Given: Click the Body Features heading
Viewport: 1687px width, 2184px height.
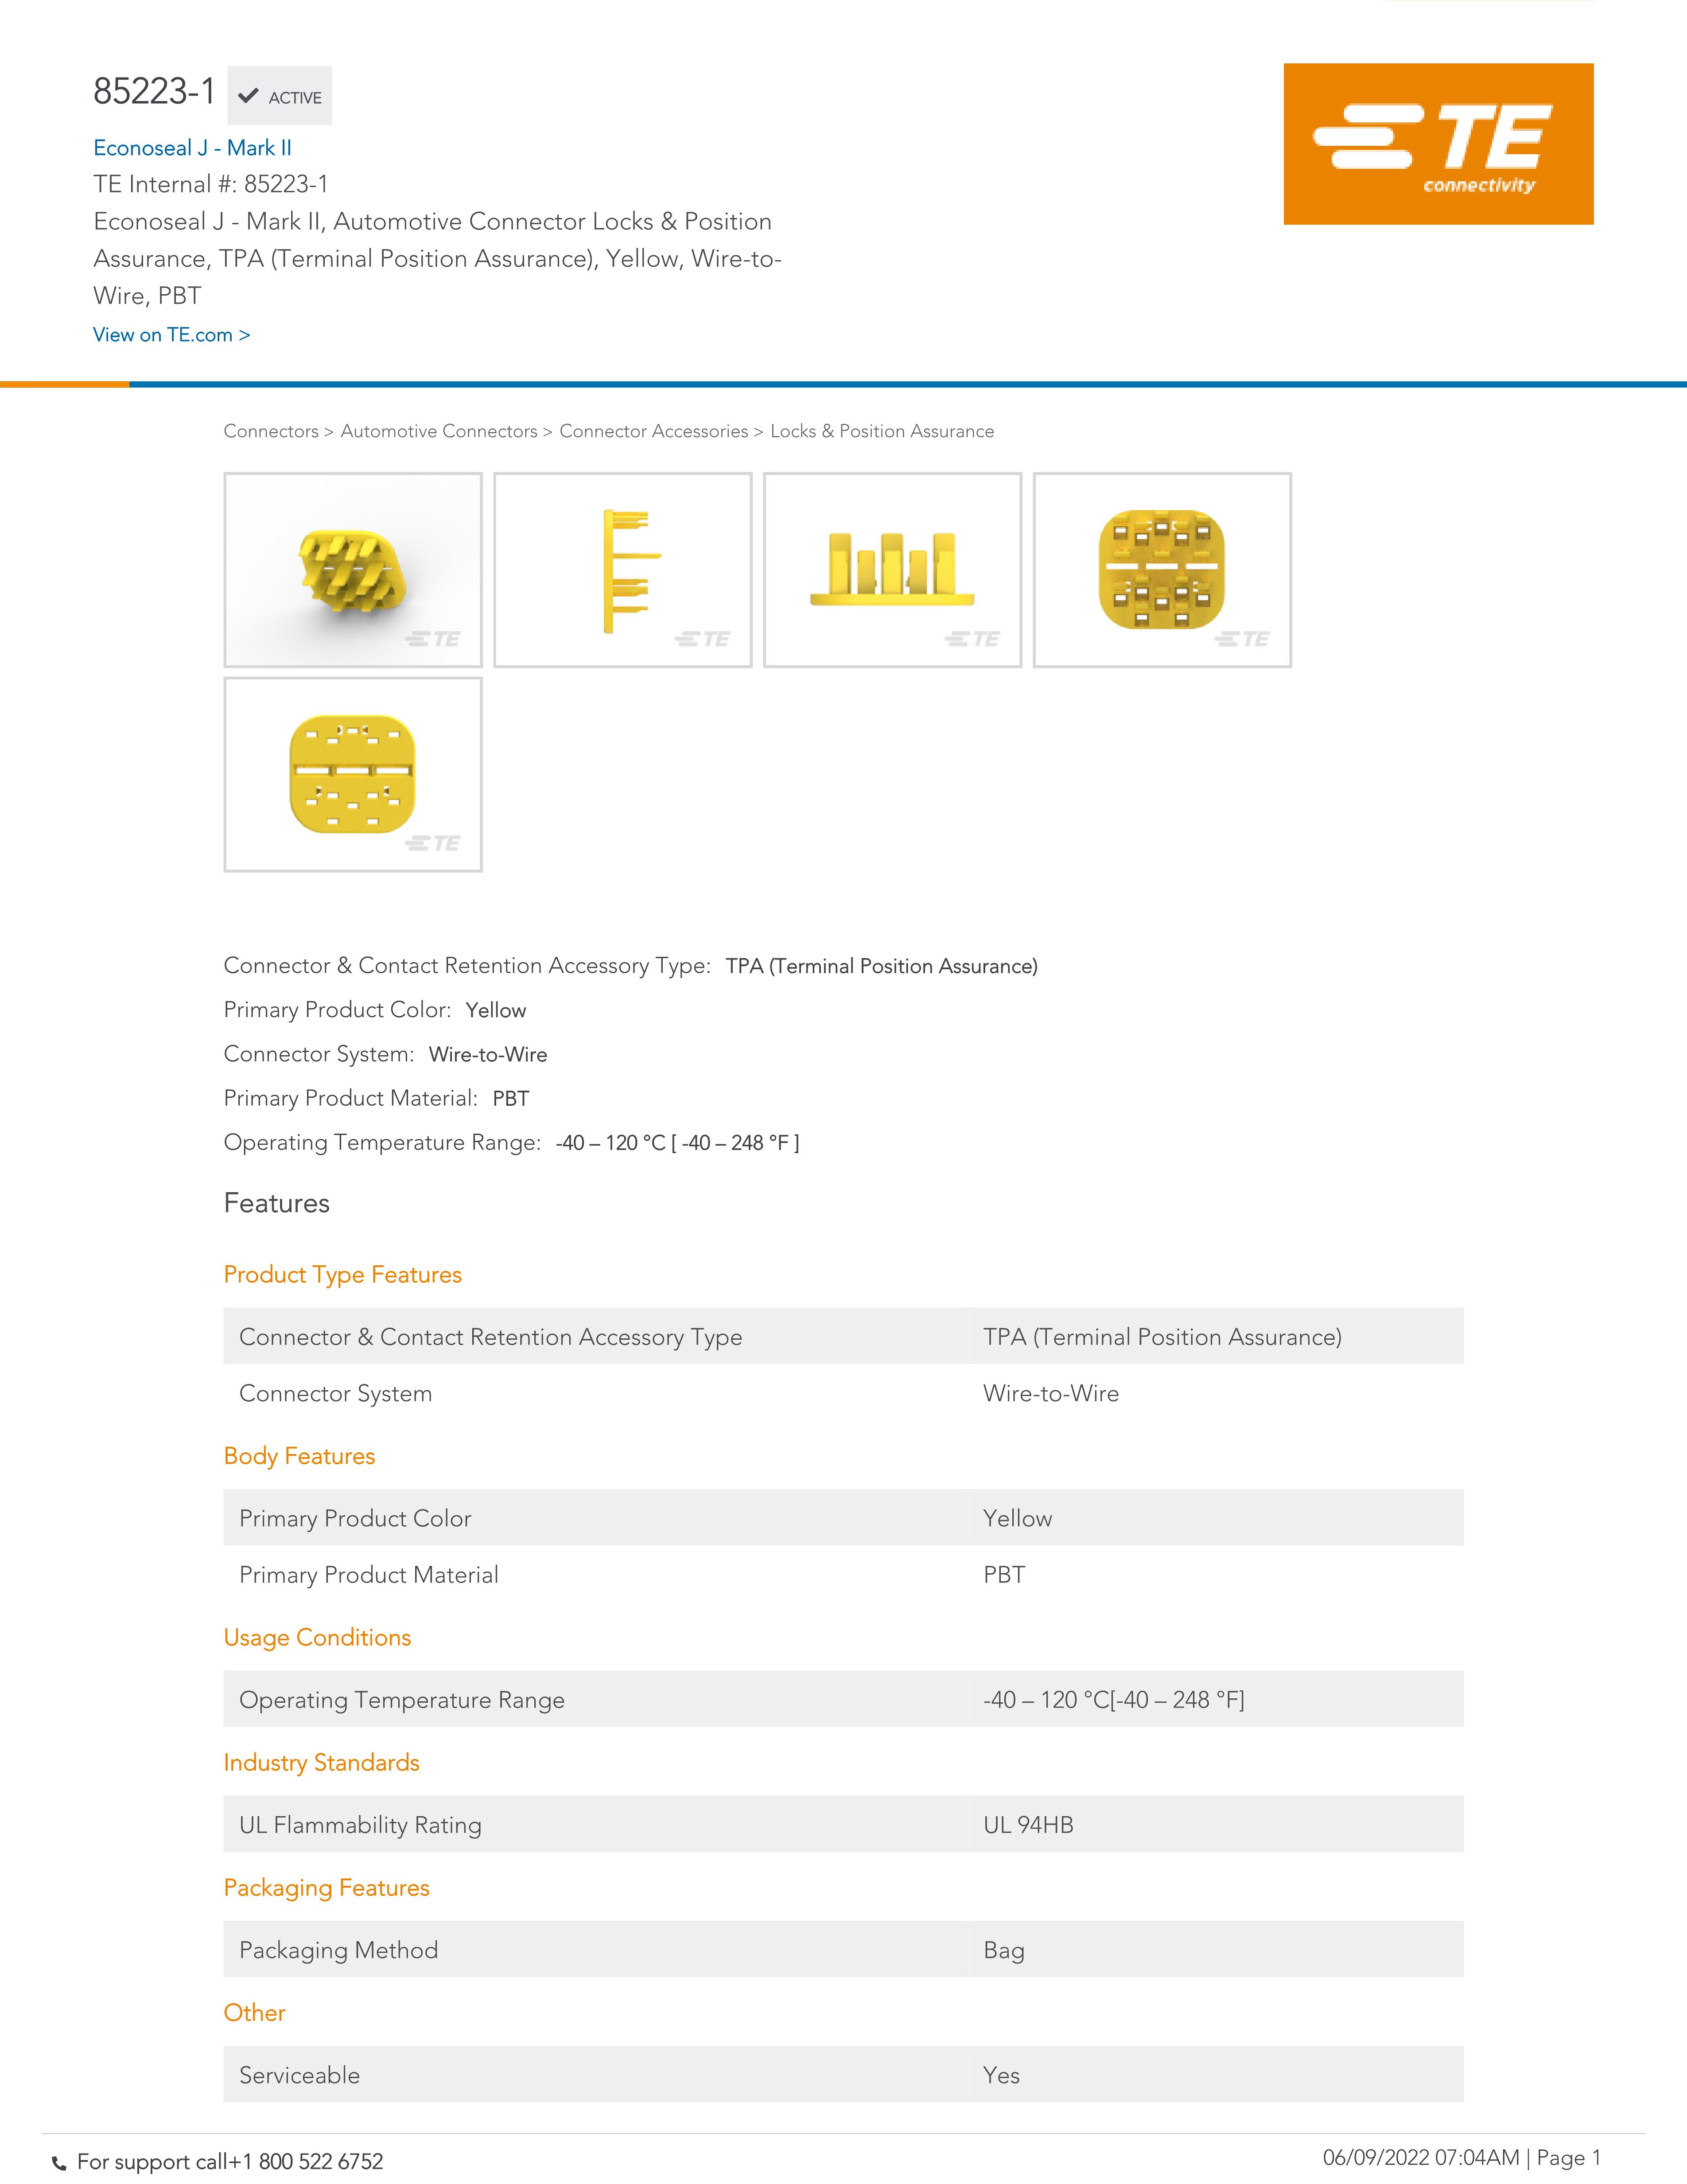Looking at the screenshot, I should (x=300, y=1456).
